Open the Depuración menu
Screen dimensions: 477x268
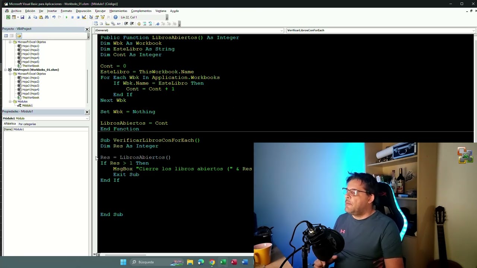tap(83, 11)
